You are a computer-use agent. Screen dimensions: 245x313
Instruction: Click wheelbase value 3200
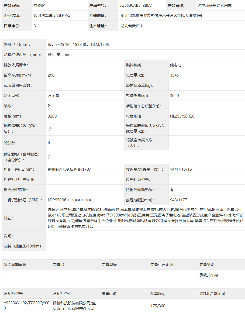[52, 116]
